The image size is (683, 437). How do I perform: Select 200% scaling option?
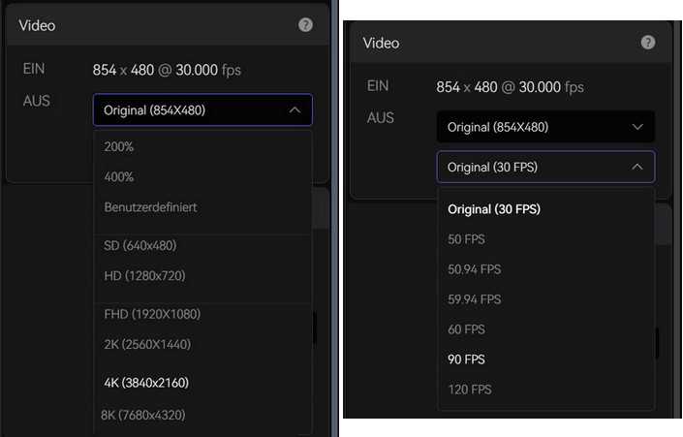pos(202,146)
